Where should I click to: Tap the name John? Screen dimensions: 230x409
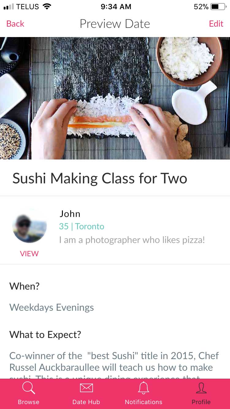point(70,214)
